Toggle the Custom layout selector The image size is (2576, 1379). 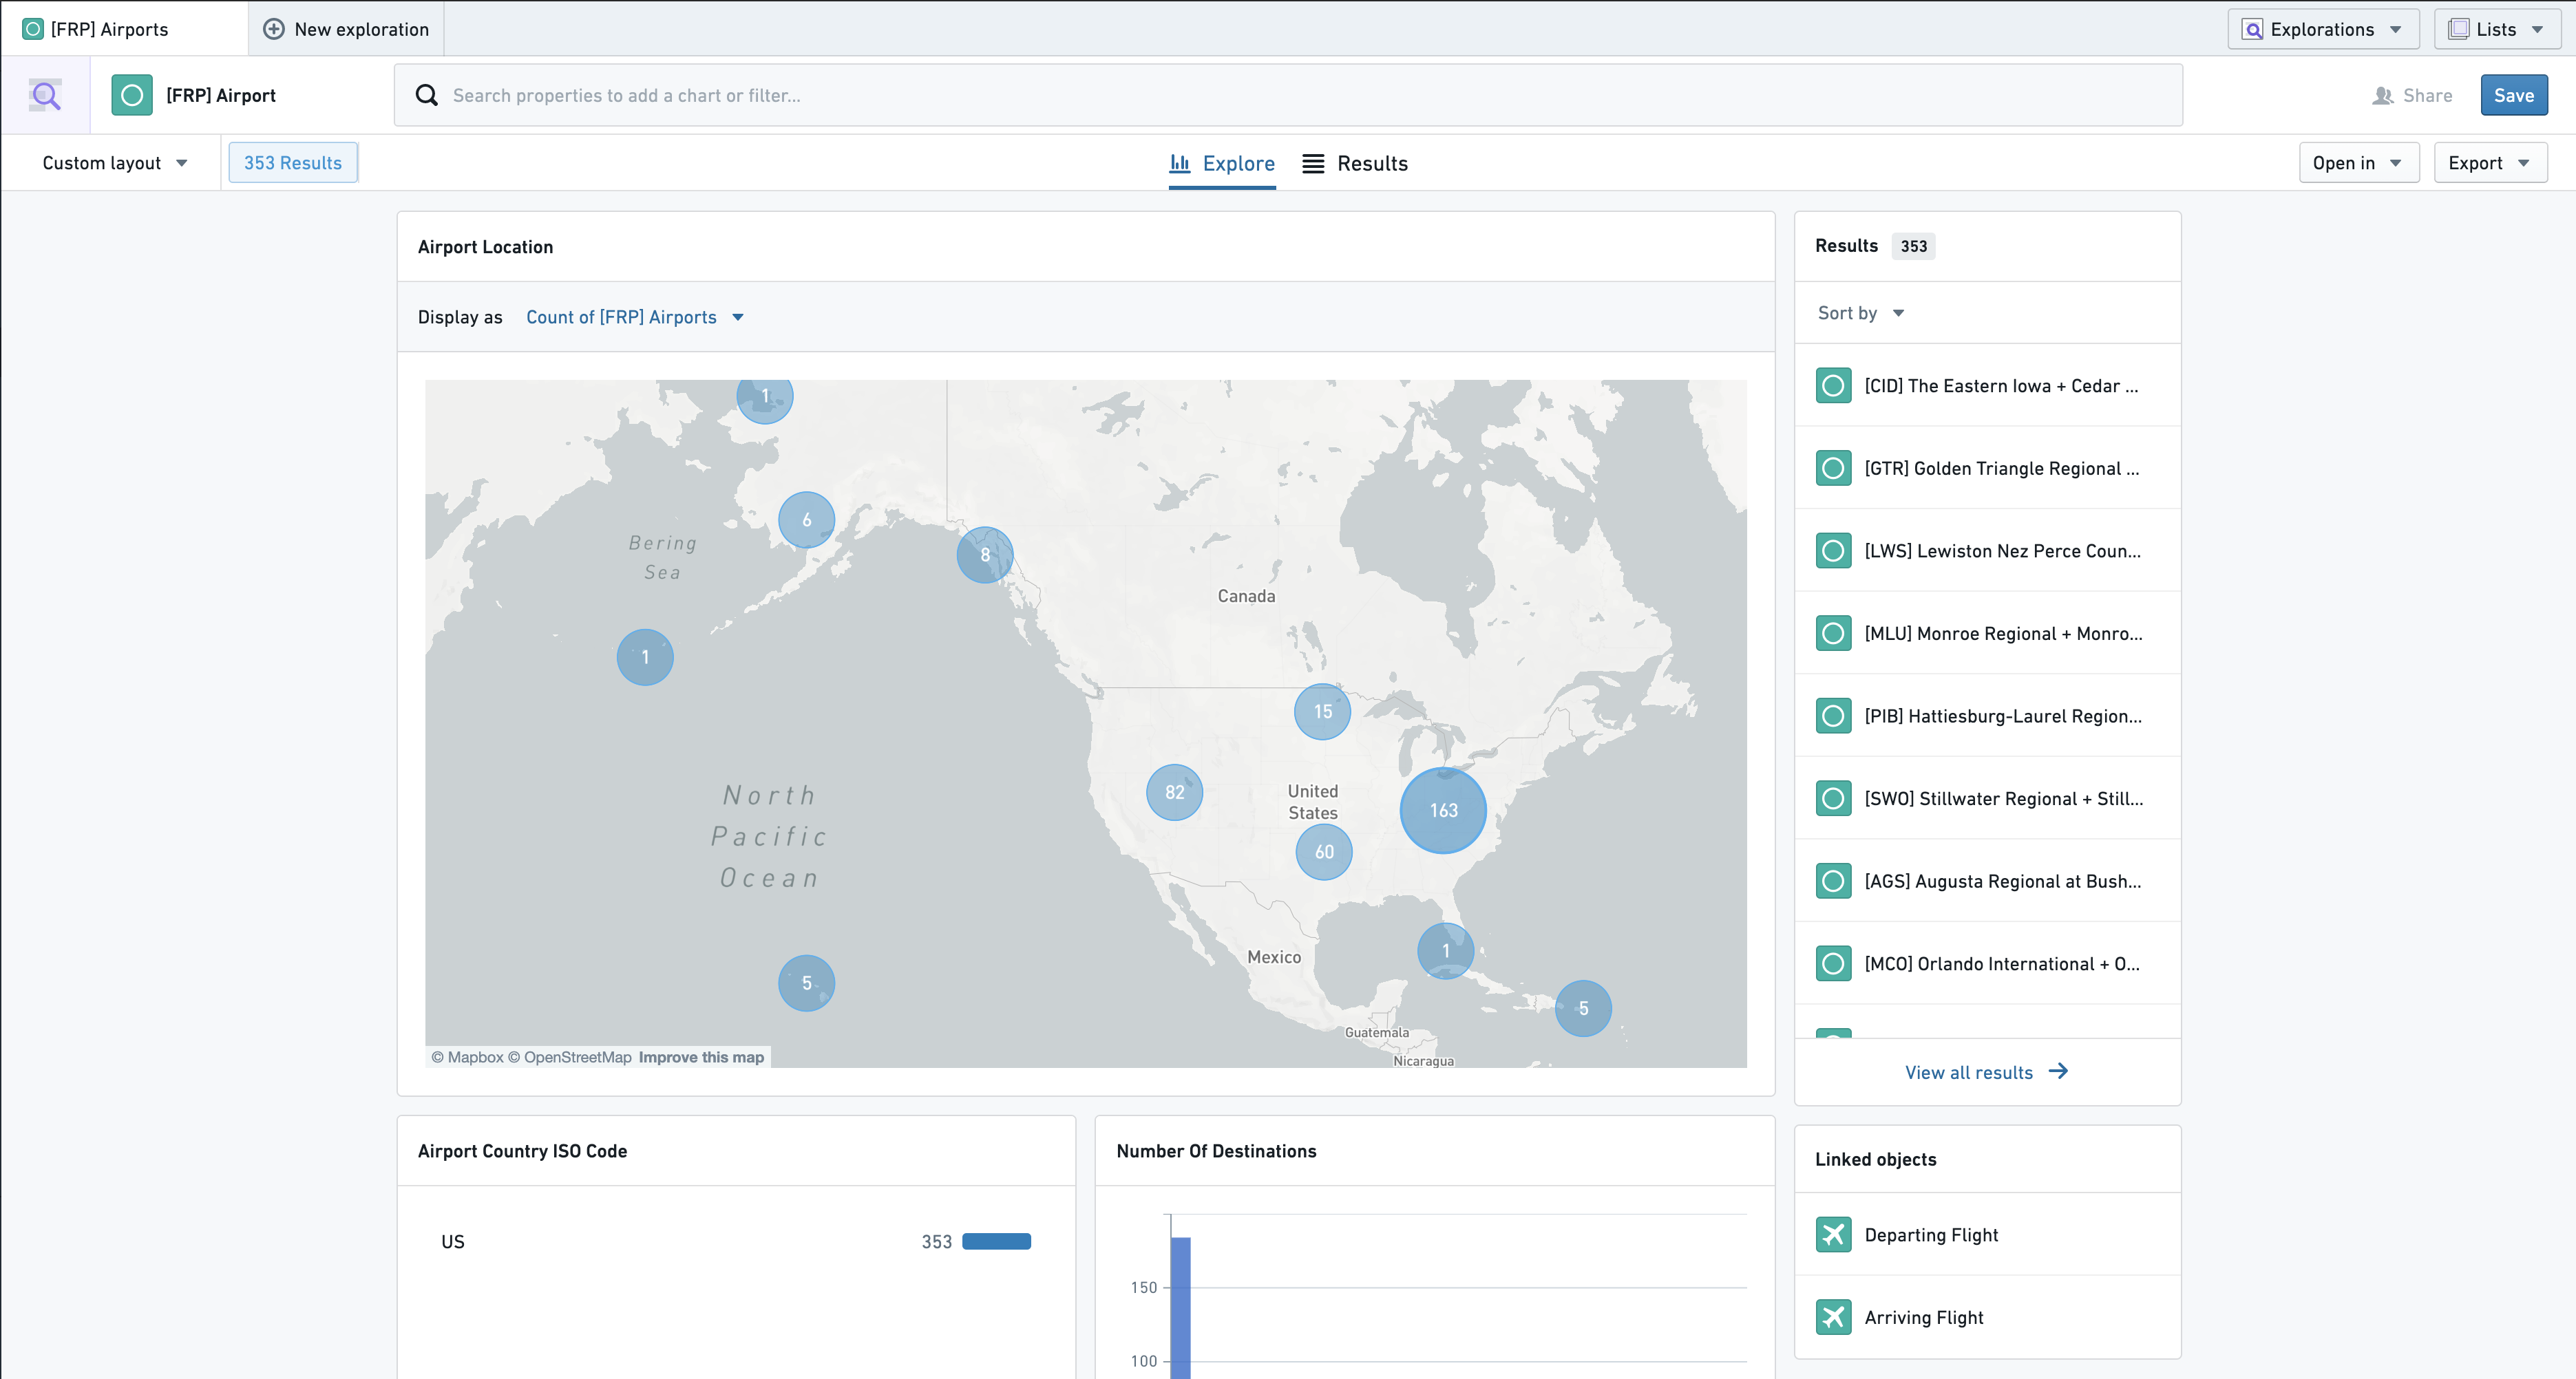(111, 162)
